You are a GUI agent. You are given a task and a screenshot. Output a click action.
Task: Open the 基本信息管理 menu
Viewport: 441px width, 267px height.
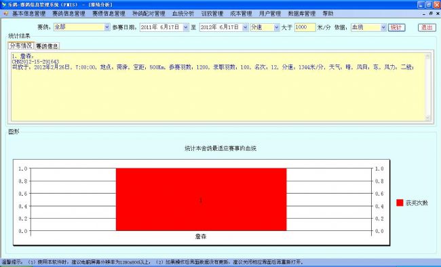click(x=28, y=14)
